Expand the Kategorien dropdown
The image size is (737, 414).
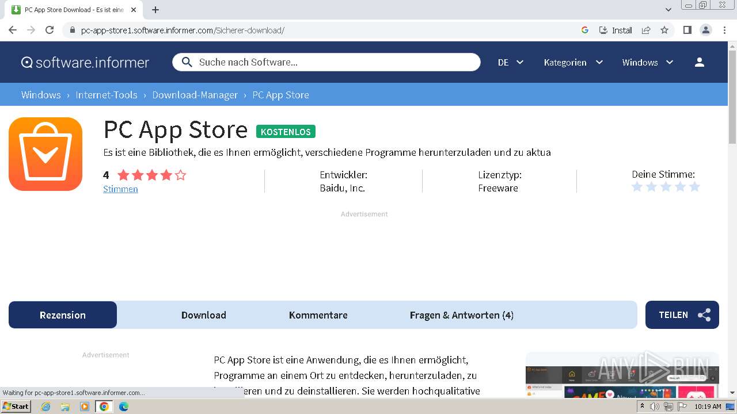point(573,62)
